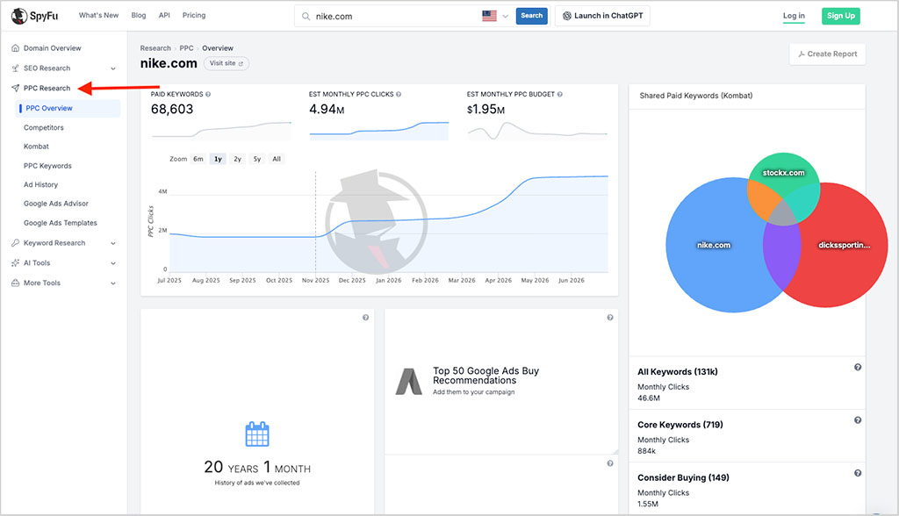The height and width of the screenshot is (516, 899).
Task: Open Google Ads Advisor in sidebar
Action: [x=56, y=204]
